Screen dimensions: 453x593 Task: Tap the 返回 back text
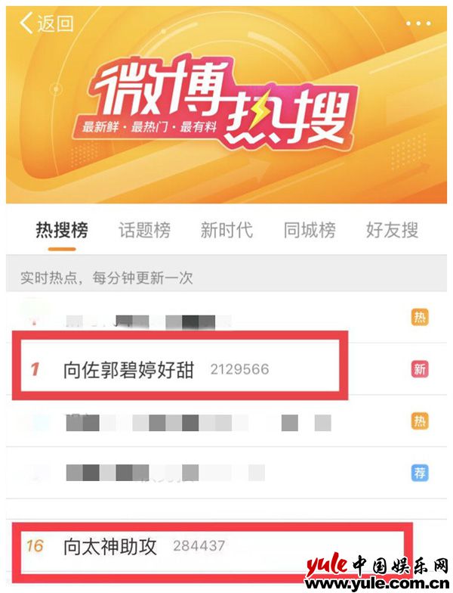click(x=55, y=23)
